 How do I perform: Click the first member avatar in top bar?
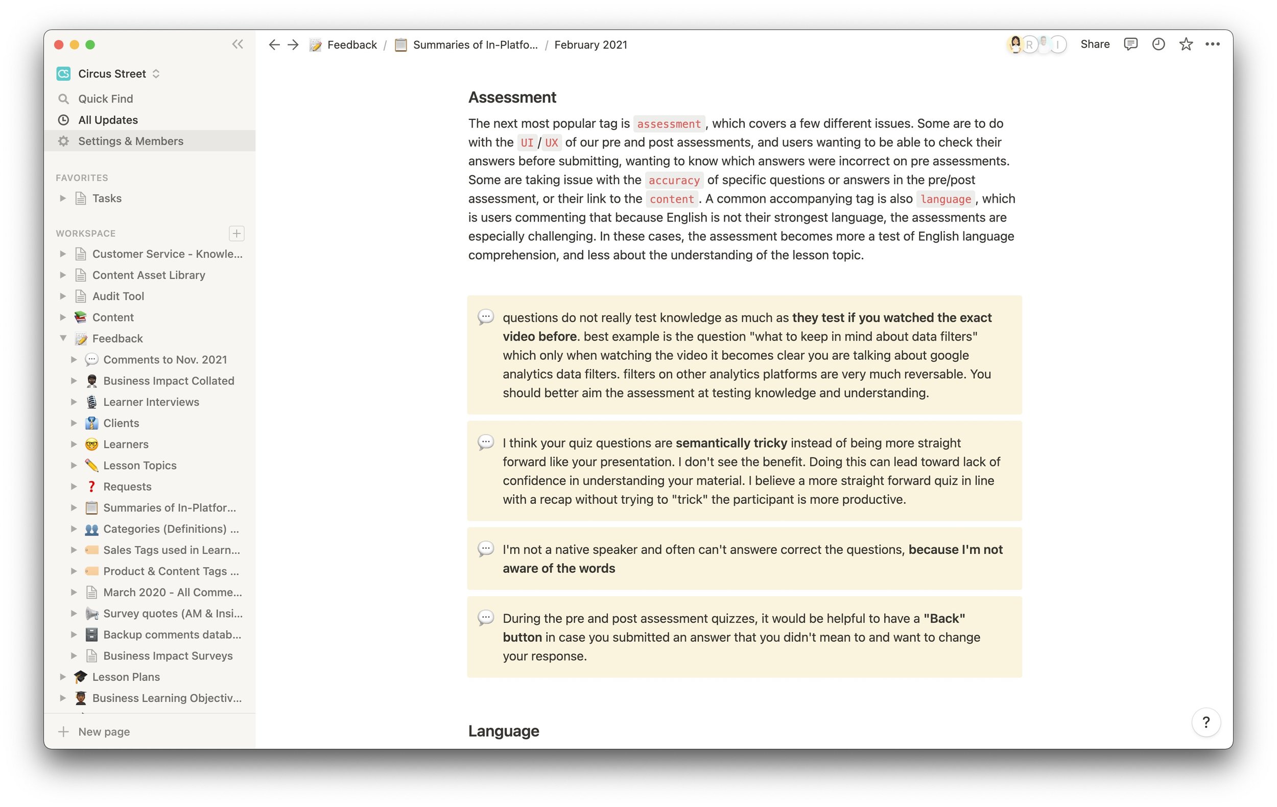[1015, 44]
